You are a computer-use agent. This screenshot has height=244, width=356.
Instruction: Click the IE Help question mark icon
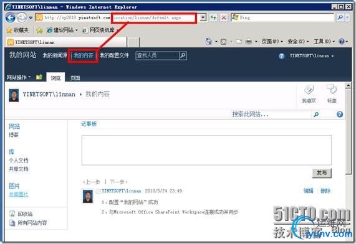[342, 42]
